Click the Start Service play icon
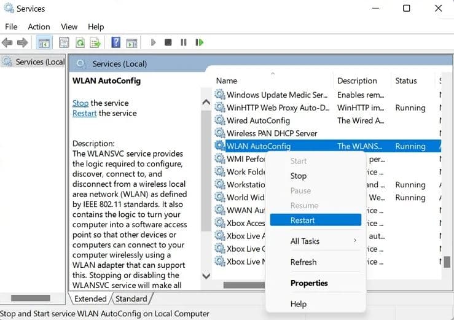 [x=153, y=42]
